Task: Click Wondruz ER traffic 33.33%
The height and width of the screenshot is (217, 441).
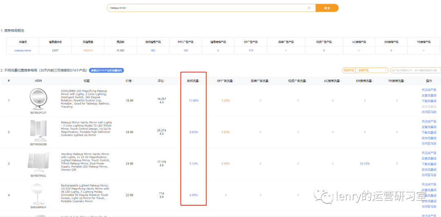Action: 365,163
